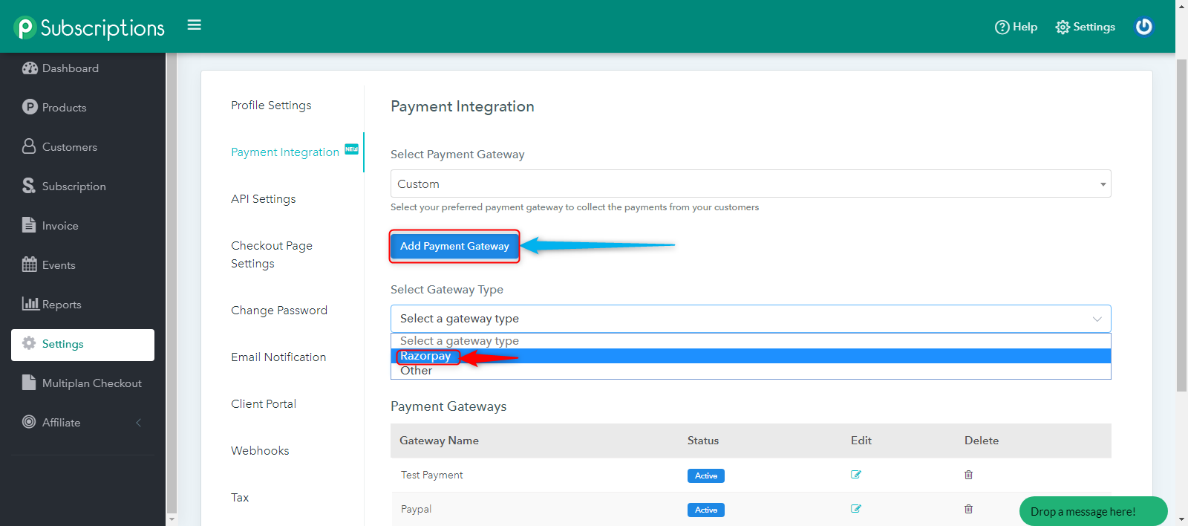Screen dimensions: 1188x526
Task: Click the Customers person icon
Action: click(29, 146)
